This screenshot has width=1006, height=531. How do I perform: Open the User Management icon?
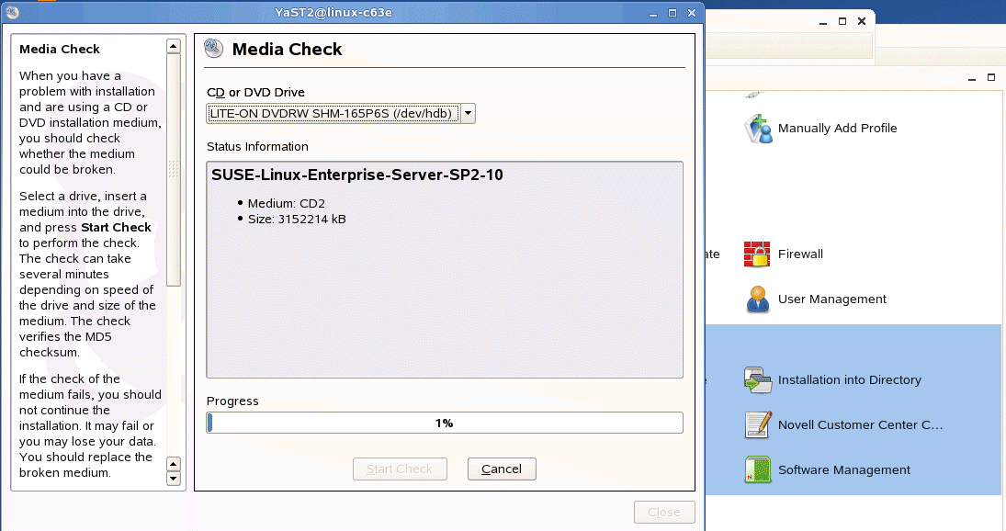758,299
